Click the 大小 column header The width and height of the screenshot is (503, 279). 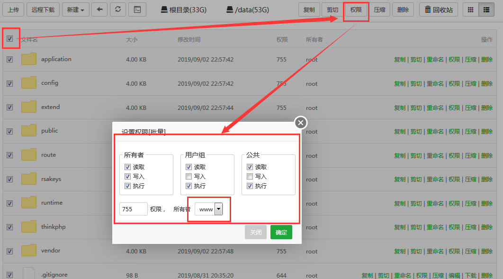132,39
